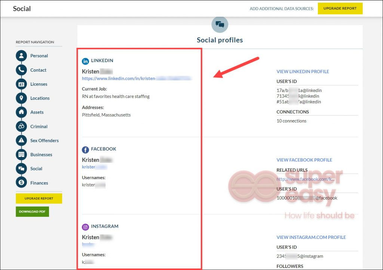Viewport: 383px width, 270px height.
Task: Download the report as PDF
Action: point(32,212)
